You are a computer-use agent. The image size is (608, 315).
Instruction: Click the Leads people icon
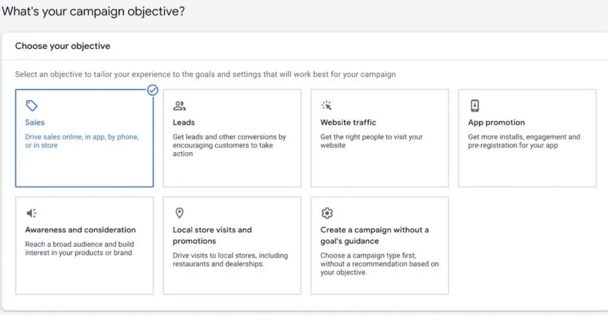click(x=179, y=106)
